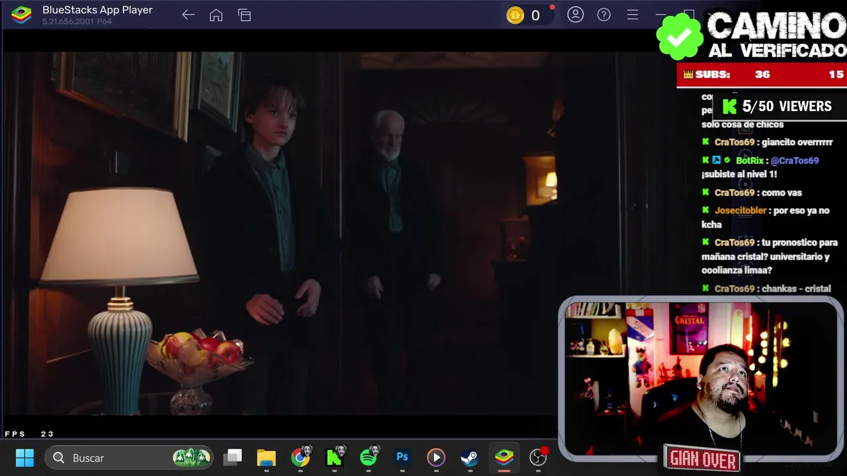Open Steam from the taskbar

pos(469,457)
